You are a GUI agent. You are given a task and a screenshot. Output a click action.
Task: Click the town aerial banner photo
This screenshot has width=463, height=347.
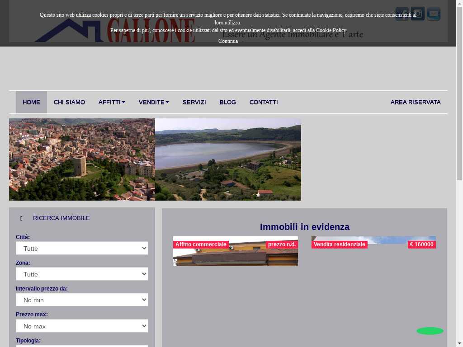[x=82, y=159]
